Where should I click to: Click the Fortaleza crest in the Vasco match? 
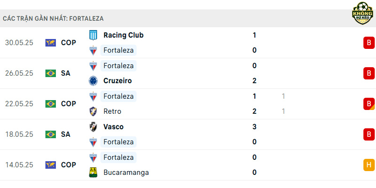pos(93,142)
